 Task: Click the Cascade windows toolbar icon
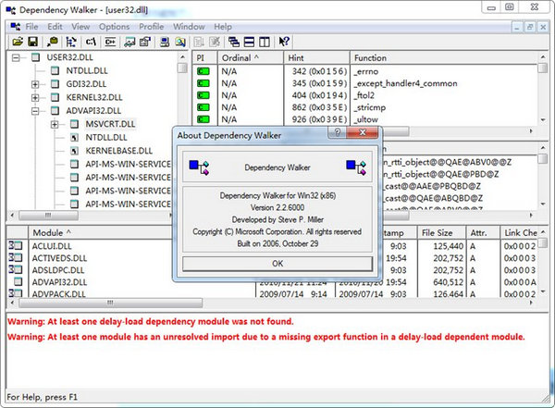point(234,42)
